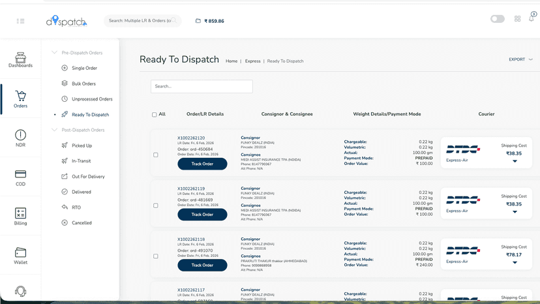Open the wallet balance ₹ 859.86
The image size is (540, 304).
tap(210, 21)
